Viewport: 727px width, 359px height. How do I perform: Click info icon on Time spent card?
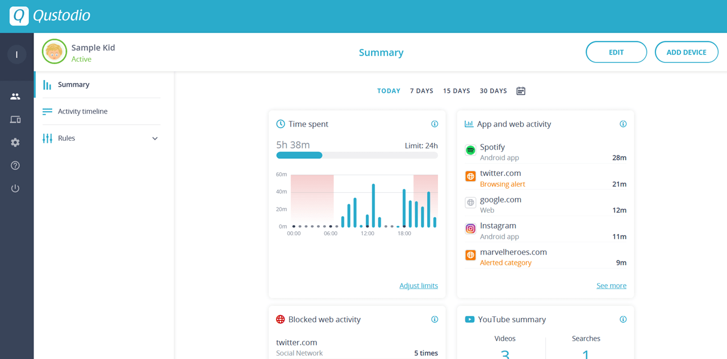pos(434,124)
